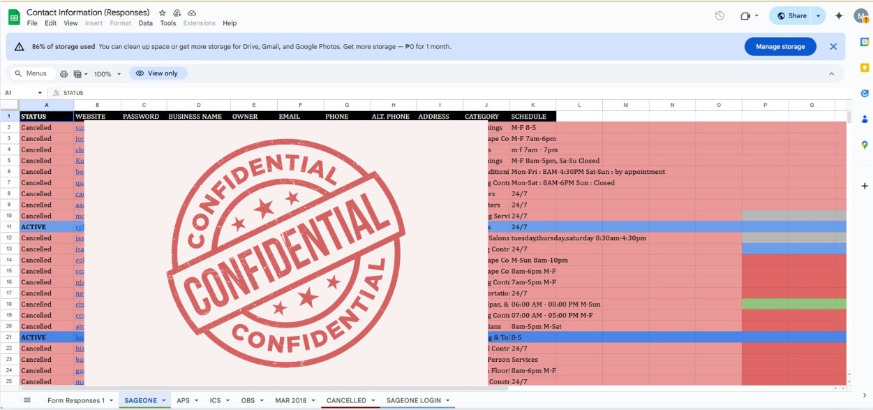Open the Help menu
The image size is (873, 410).
point(230,23)
